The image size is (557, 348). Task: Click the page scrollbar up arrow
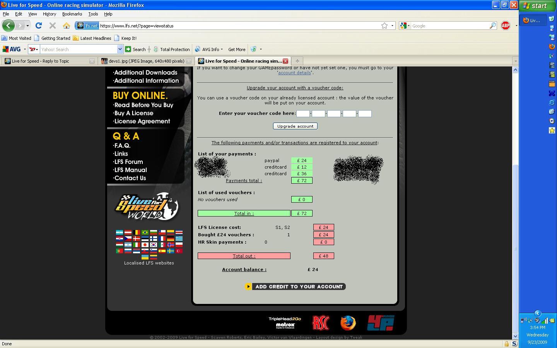(x=515, y=70)
